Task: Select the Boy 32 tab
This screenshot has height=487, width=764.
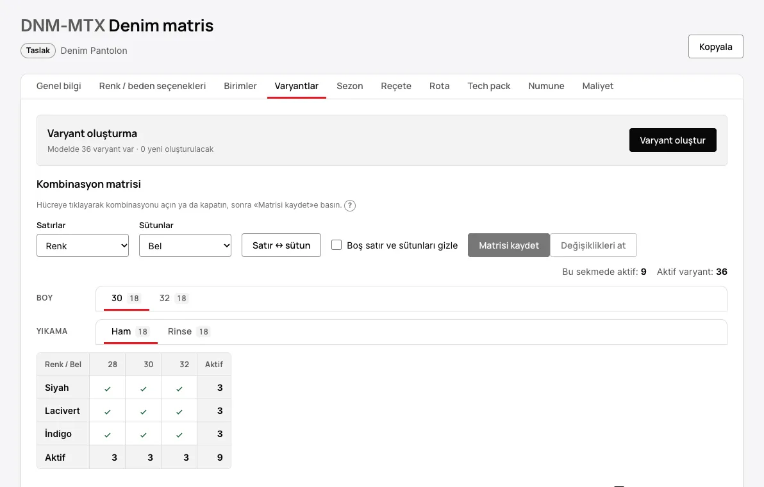Action: coord(174,298)
